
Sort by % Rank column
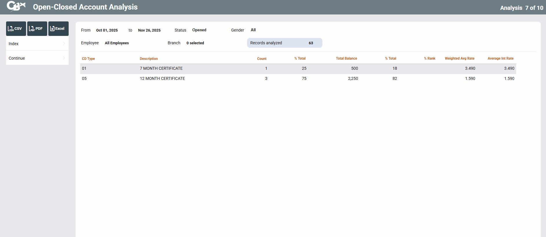430,58
